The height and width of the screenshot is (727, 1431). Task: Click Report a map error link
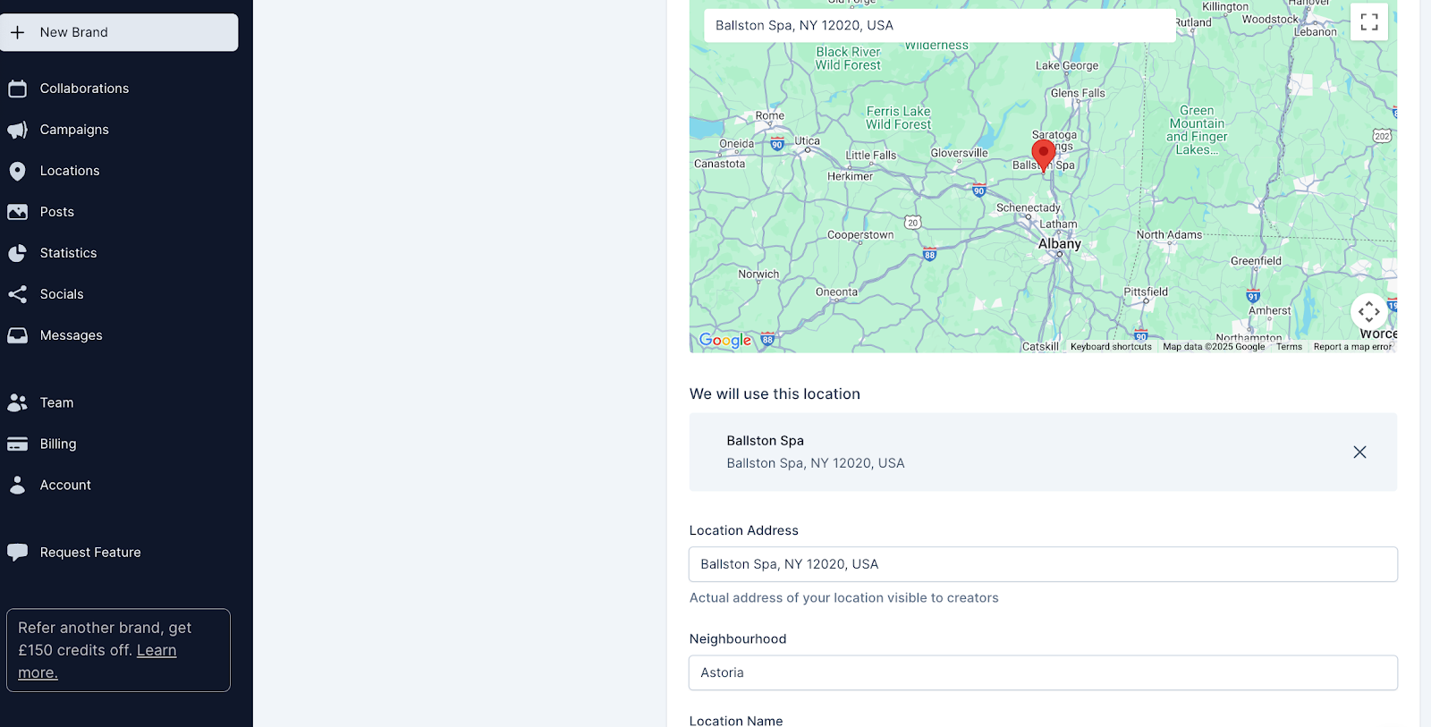tap(1352, 347)
